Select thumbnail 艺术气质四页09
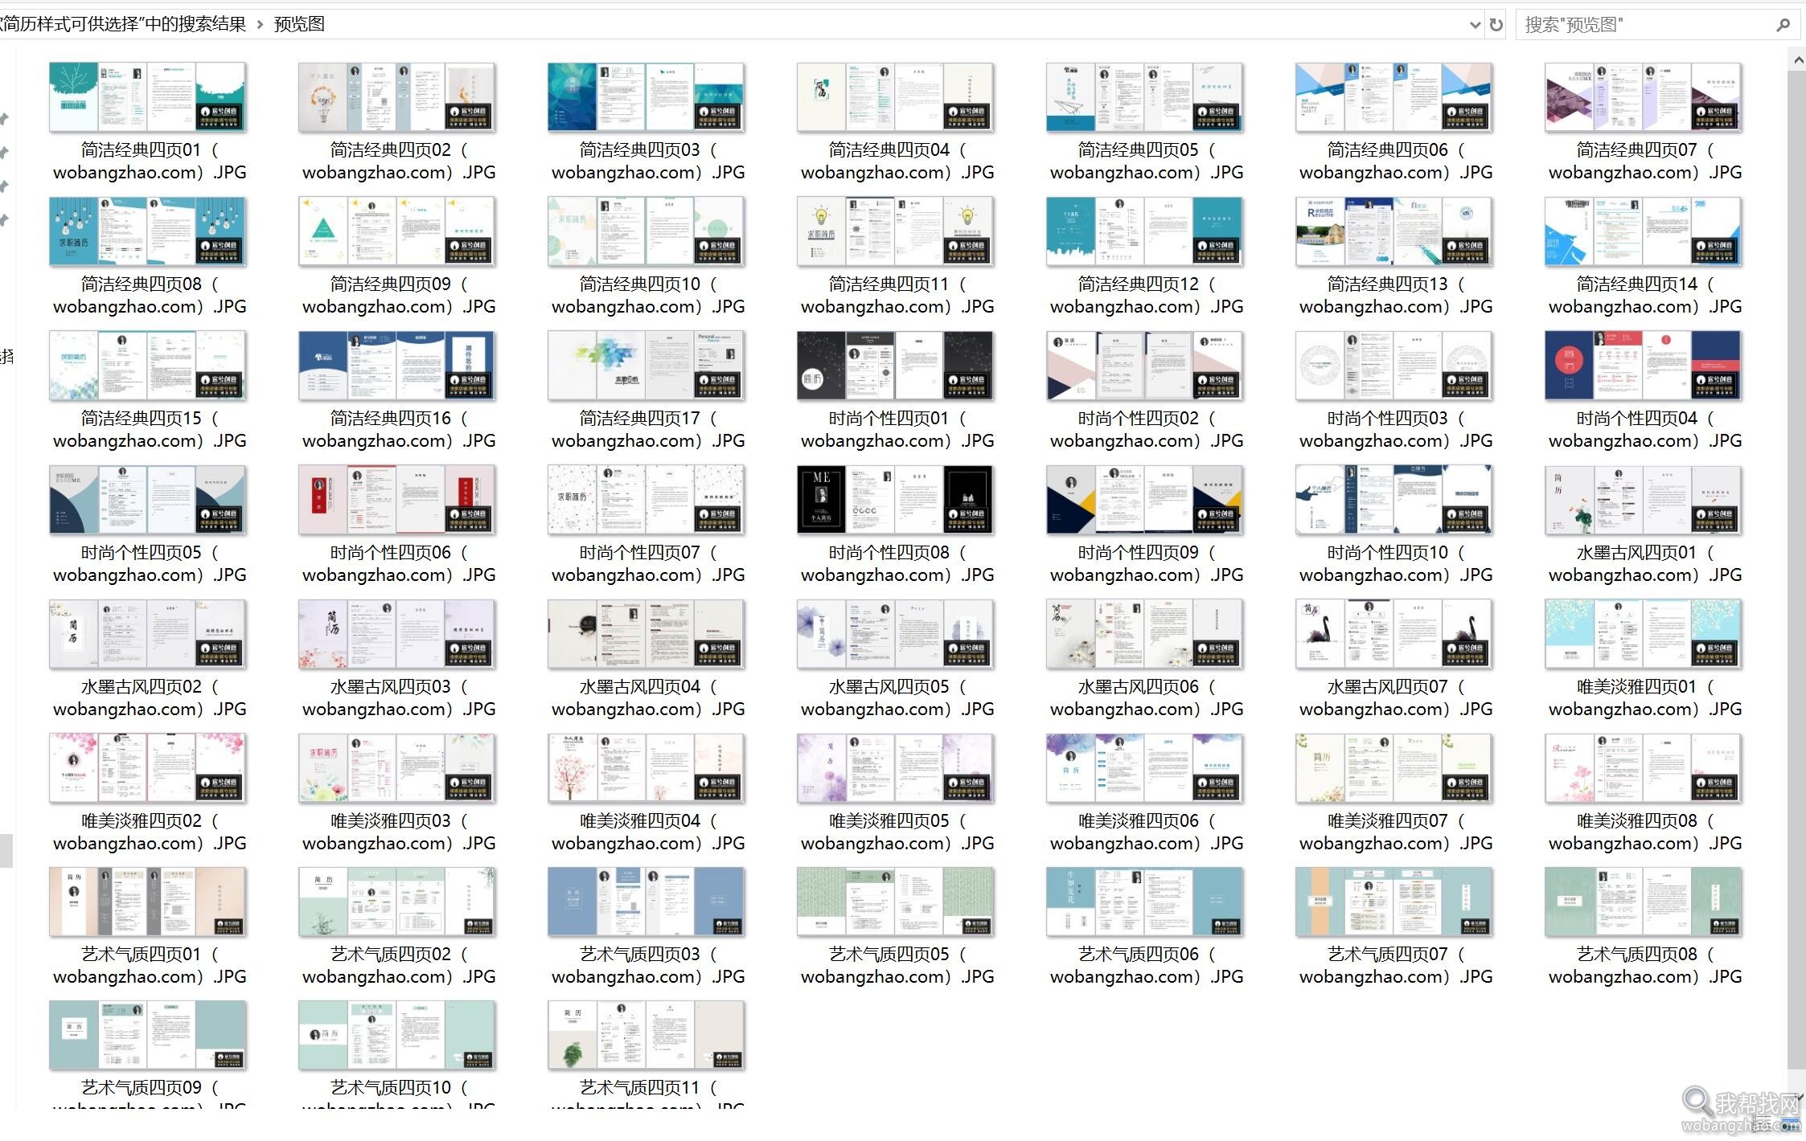Image resolution: width=1806 pixels, height=1141 pixels. tap(148, 1036)
